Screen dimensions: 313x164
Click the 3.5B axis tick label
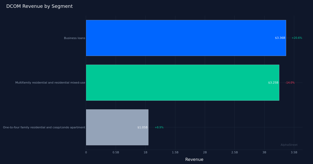[x=294, y=152]
